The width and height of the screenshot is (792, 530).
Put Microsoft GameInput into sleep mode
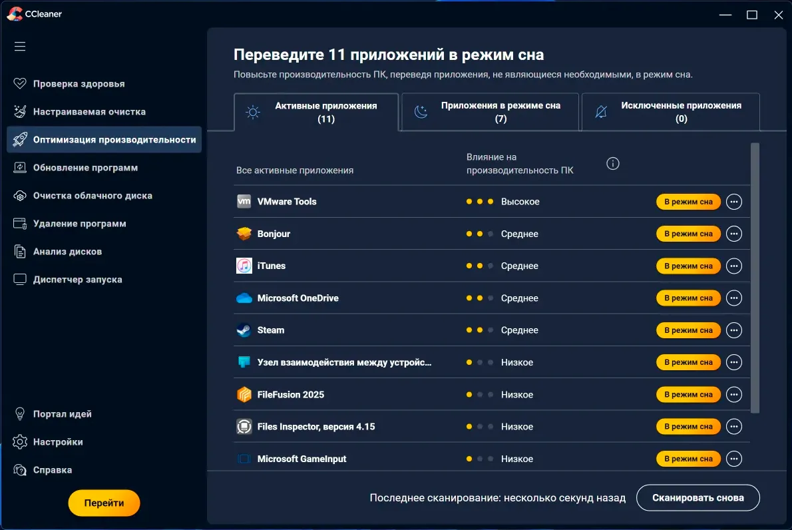click(x=688, y=459)
